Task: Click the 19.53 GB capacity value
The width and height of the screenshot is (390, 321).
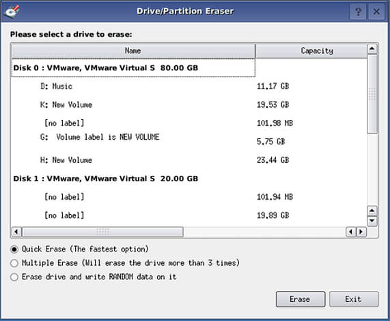Action: coord(273,105)
